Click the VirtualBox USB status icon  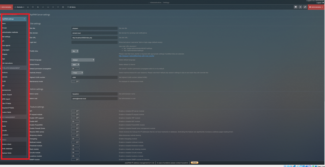tap(297, 166)
